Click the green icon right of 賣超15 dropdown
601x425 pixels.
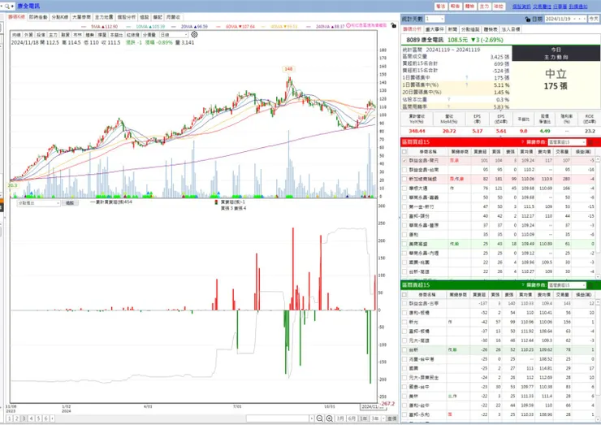(x=590, y=285)
